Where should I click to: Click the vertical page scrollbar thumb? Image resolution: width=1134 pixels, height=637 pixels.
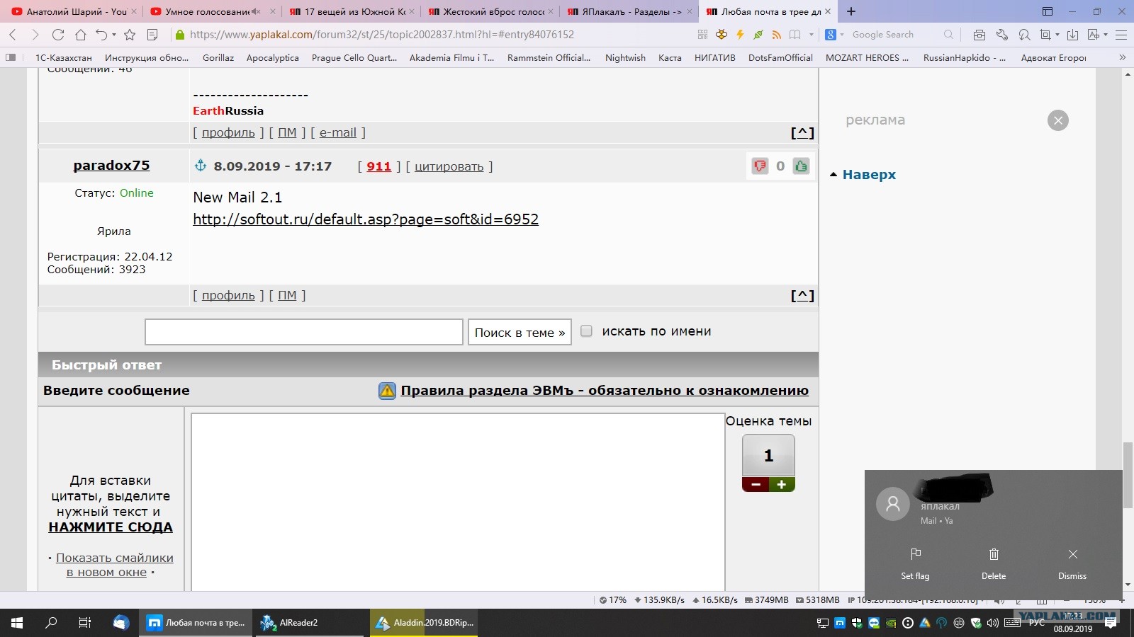[x=1128, y=474]
